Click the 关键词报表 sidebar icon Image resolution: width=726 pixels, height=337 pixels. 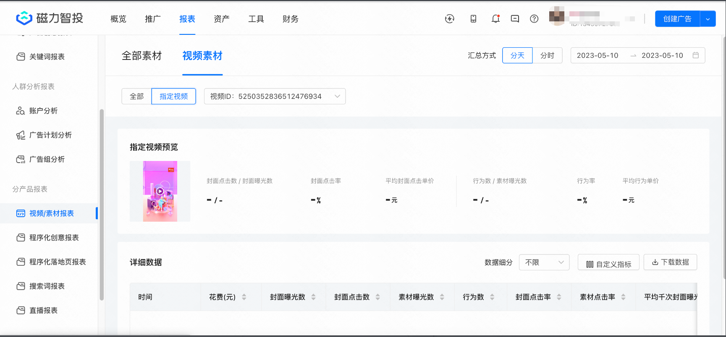pos(21,57)
